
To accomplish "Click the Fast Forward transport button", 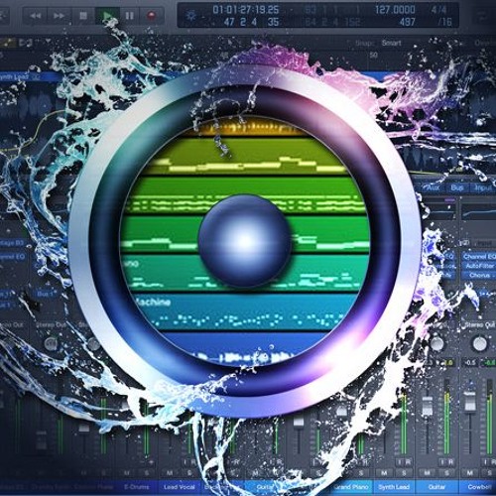I will tap(59, 16).
